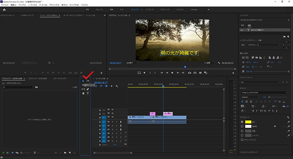Screen dimensions: 293x159
Task: Enable voice-over record on A1
Action: [121, 122]
